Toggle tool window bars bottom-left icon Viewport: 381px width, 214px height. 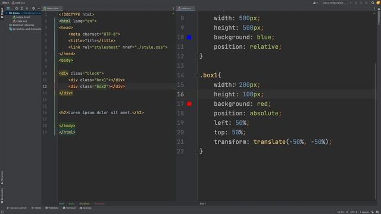pyautogui.click(x=2, y=212)
